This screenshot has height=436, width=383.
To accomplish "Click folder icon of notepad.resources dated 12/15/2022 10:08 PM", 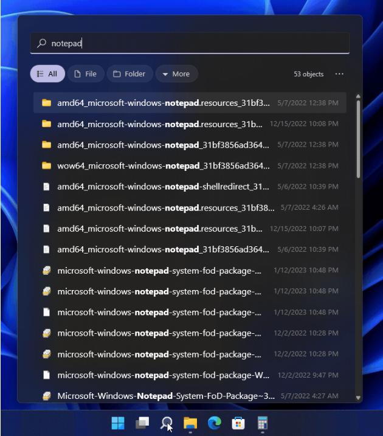I will pyautogui.click(x=46, y=123).
